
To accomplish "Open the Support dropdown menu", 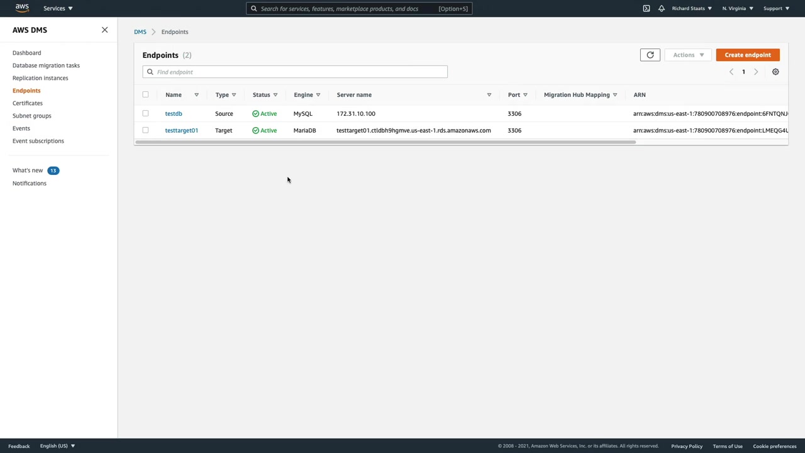I will point(776,8).
